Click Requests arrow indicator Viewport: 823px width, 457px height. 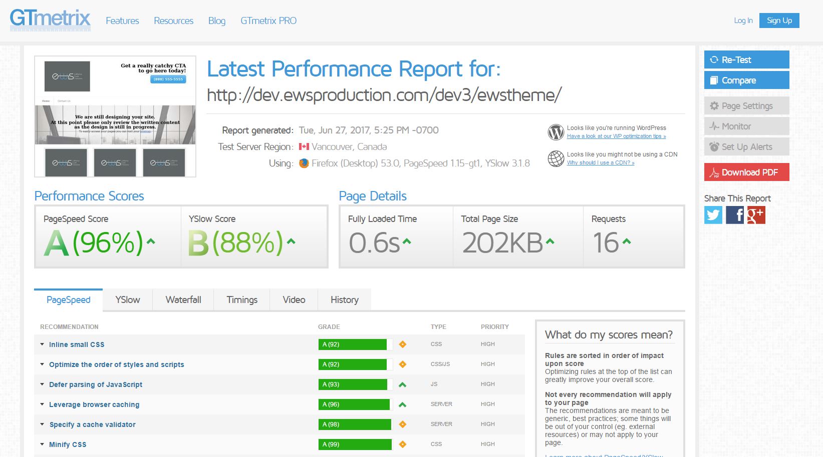pyautogui.click(x=627, y=241)
